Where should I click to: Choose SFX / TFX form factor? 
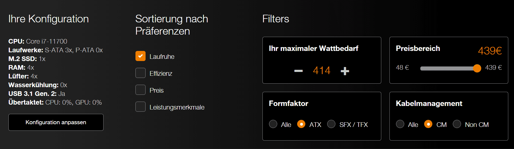pyautogui.click(x=331, y=124)
